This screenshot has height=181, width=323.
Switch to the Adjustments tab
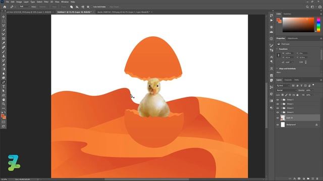[293, 38]
